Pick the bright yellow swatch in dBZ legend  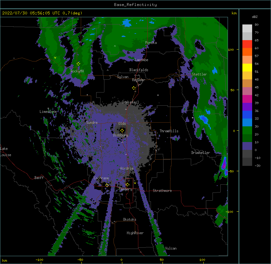click(247, 68)
